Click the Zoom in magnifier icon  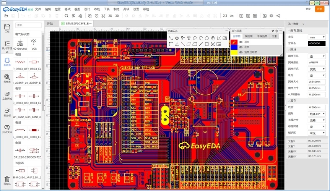coord(89,16)
